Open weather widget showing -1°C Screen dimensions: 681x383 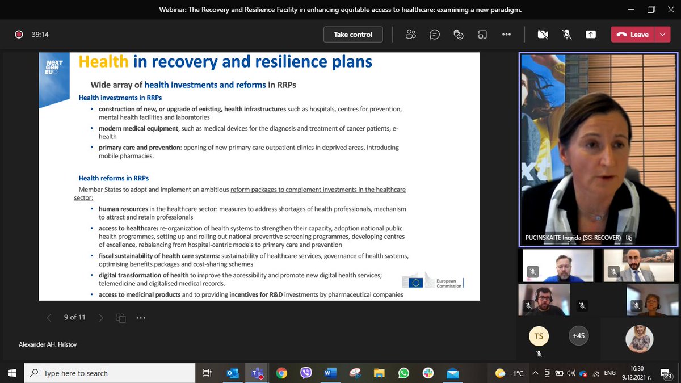(x=510, y=373)
